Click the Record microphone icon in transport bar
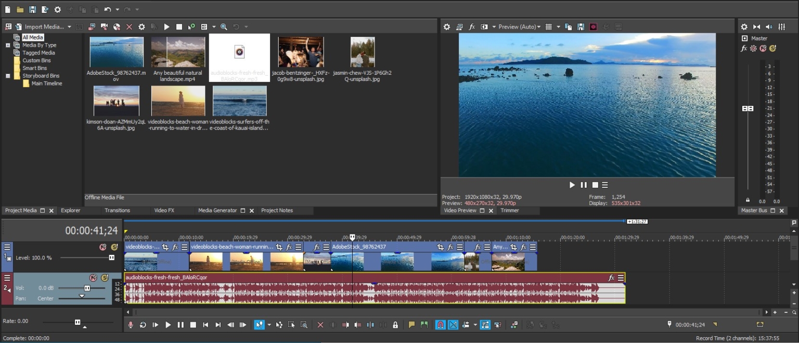The image size is (799, 343). (x=131, y=325)
